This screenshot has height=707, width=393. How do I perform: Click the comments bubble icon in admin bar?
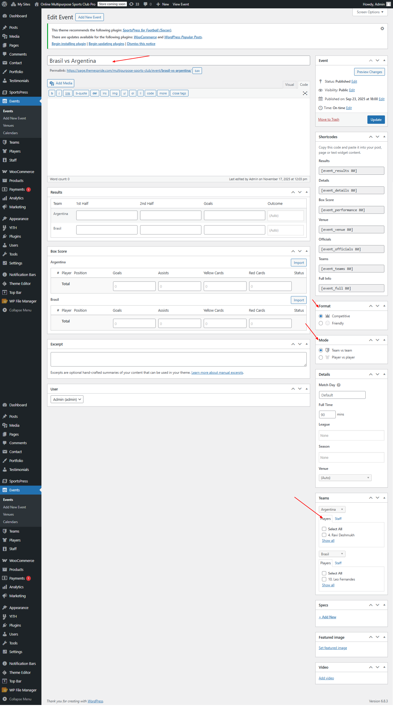point(146,4)
